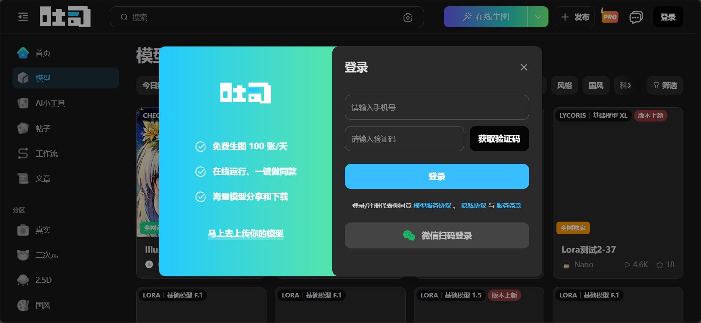Go to 首页 in the sidebar

click(x=66, y=53)
